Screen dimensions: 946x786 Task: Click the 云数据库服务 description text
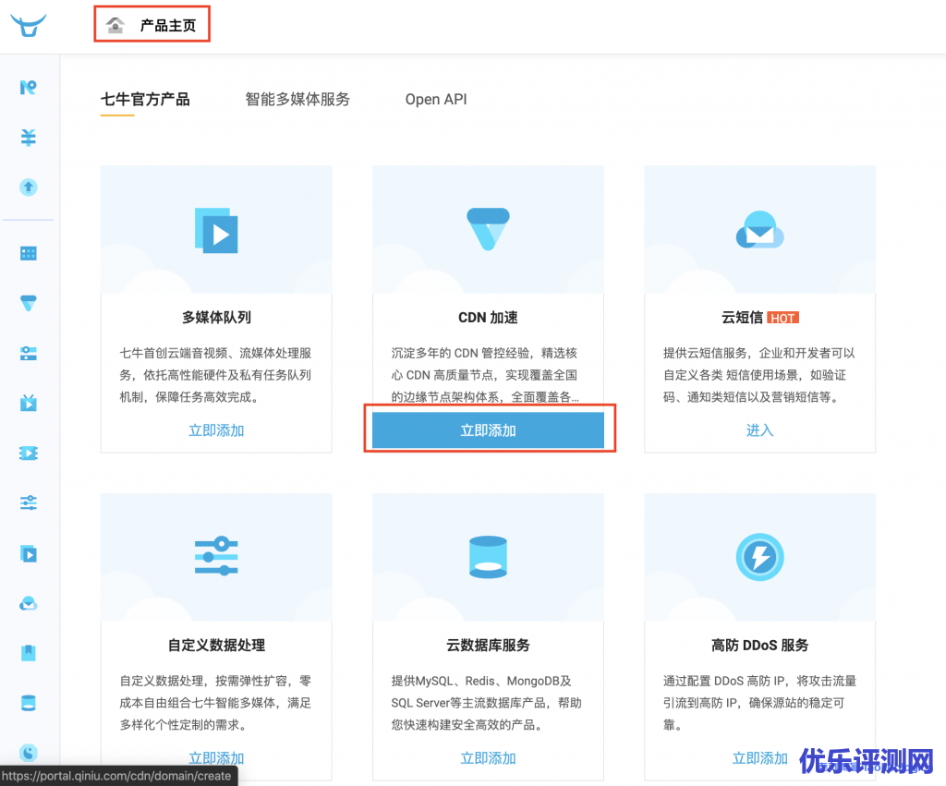pyautogui.click(x=486, y=703)
